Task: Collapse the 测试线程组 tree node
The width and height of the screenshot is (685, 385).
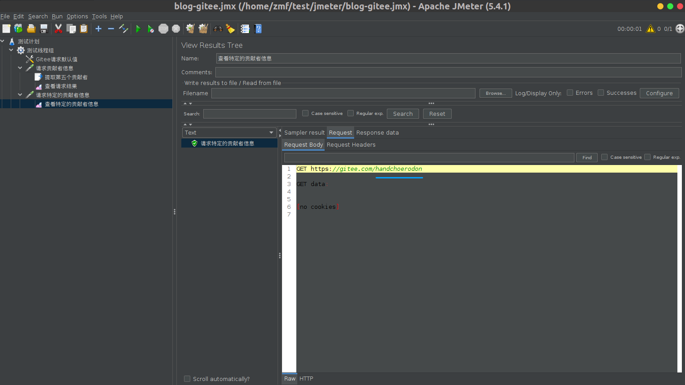Action: (x=11, y=50)
